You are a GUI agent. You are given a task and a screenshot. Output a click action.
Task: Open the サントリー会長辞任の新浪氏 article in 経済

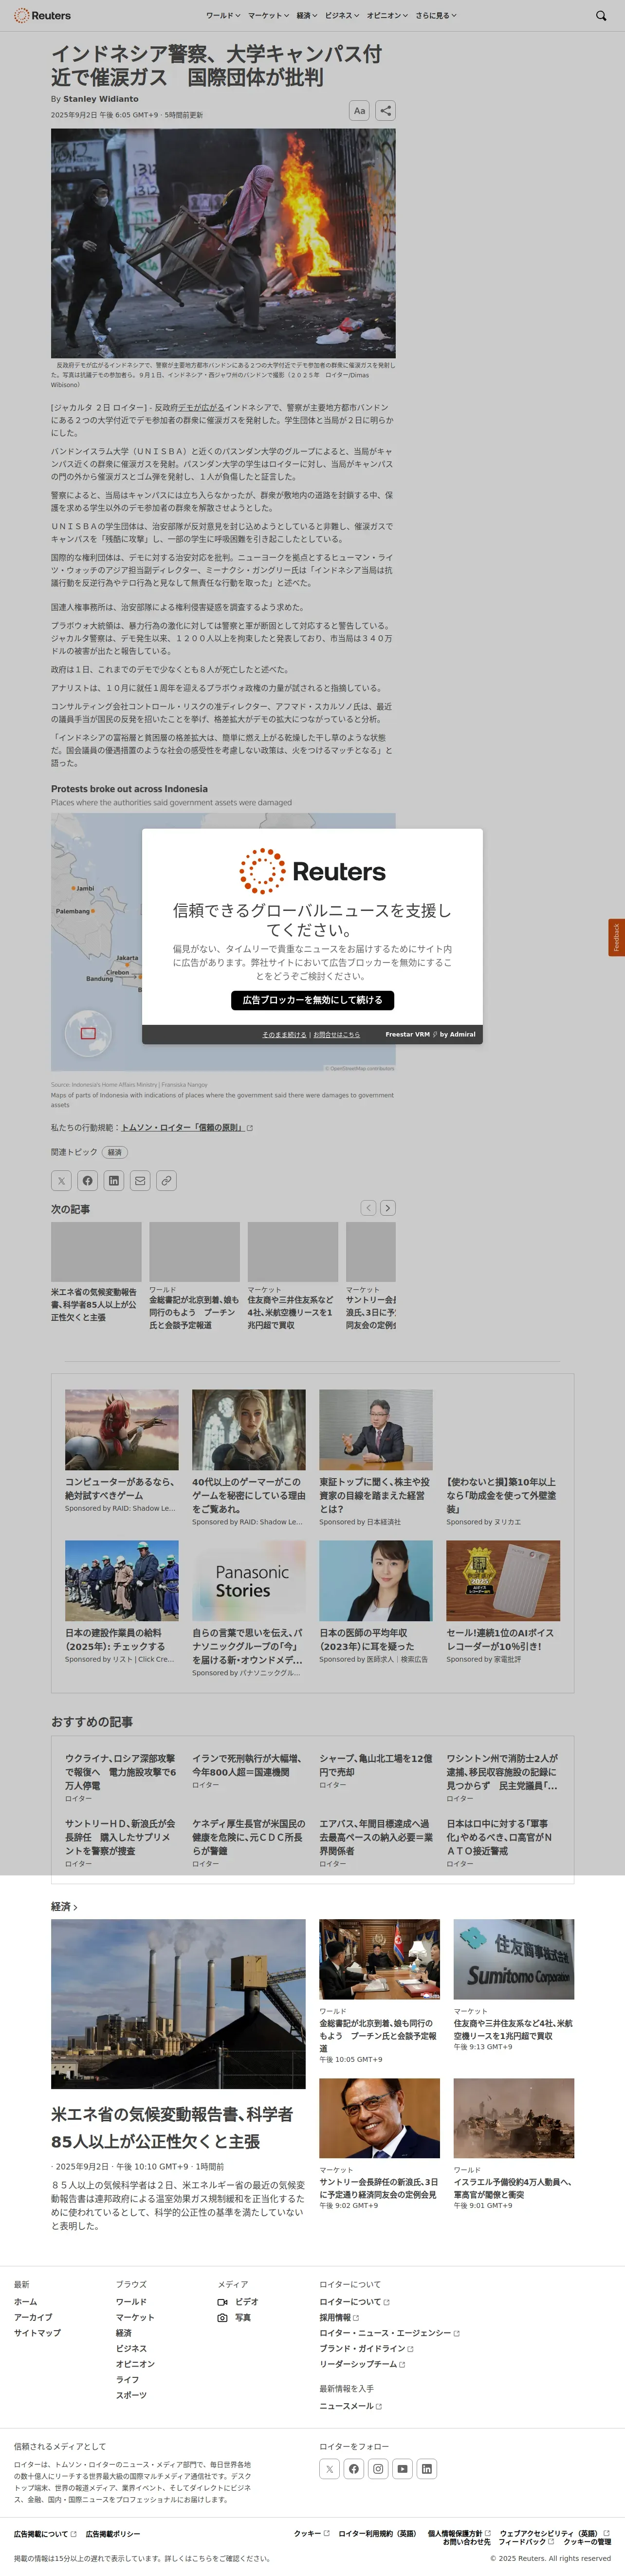click(379, 2188)
